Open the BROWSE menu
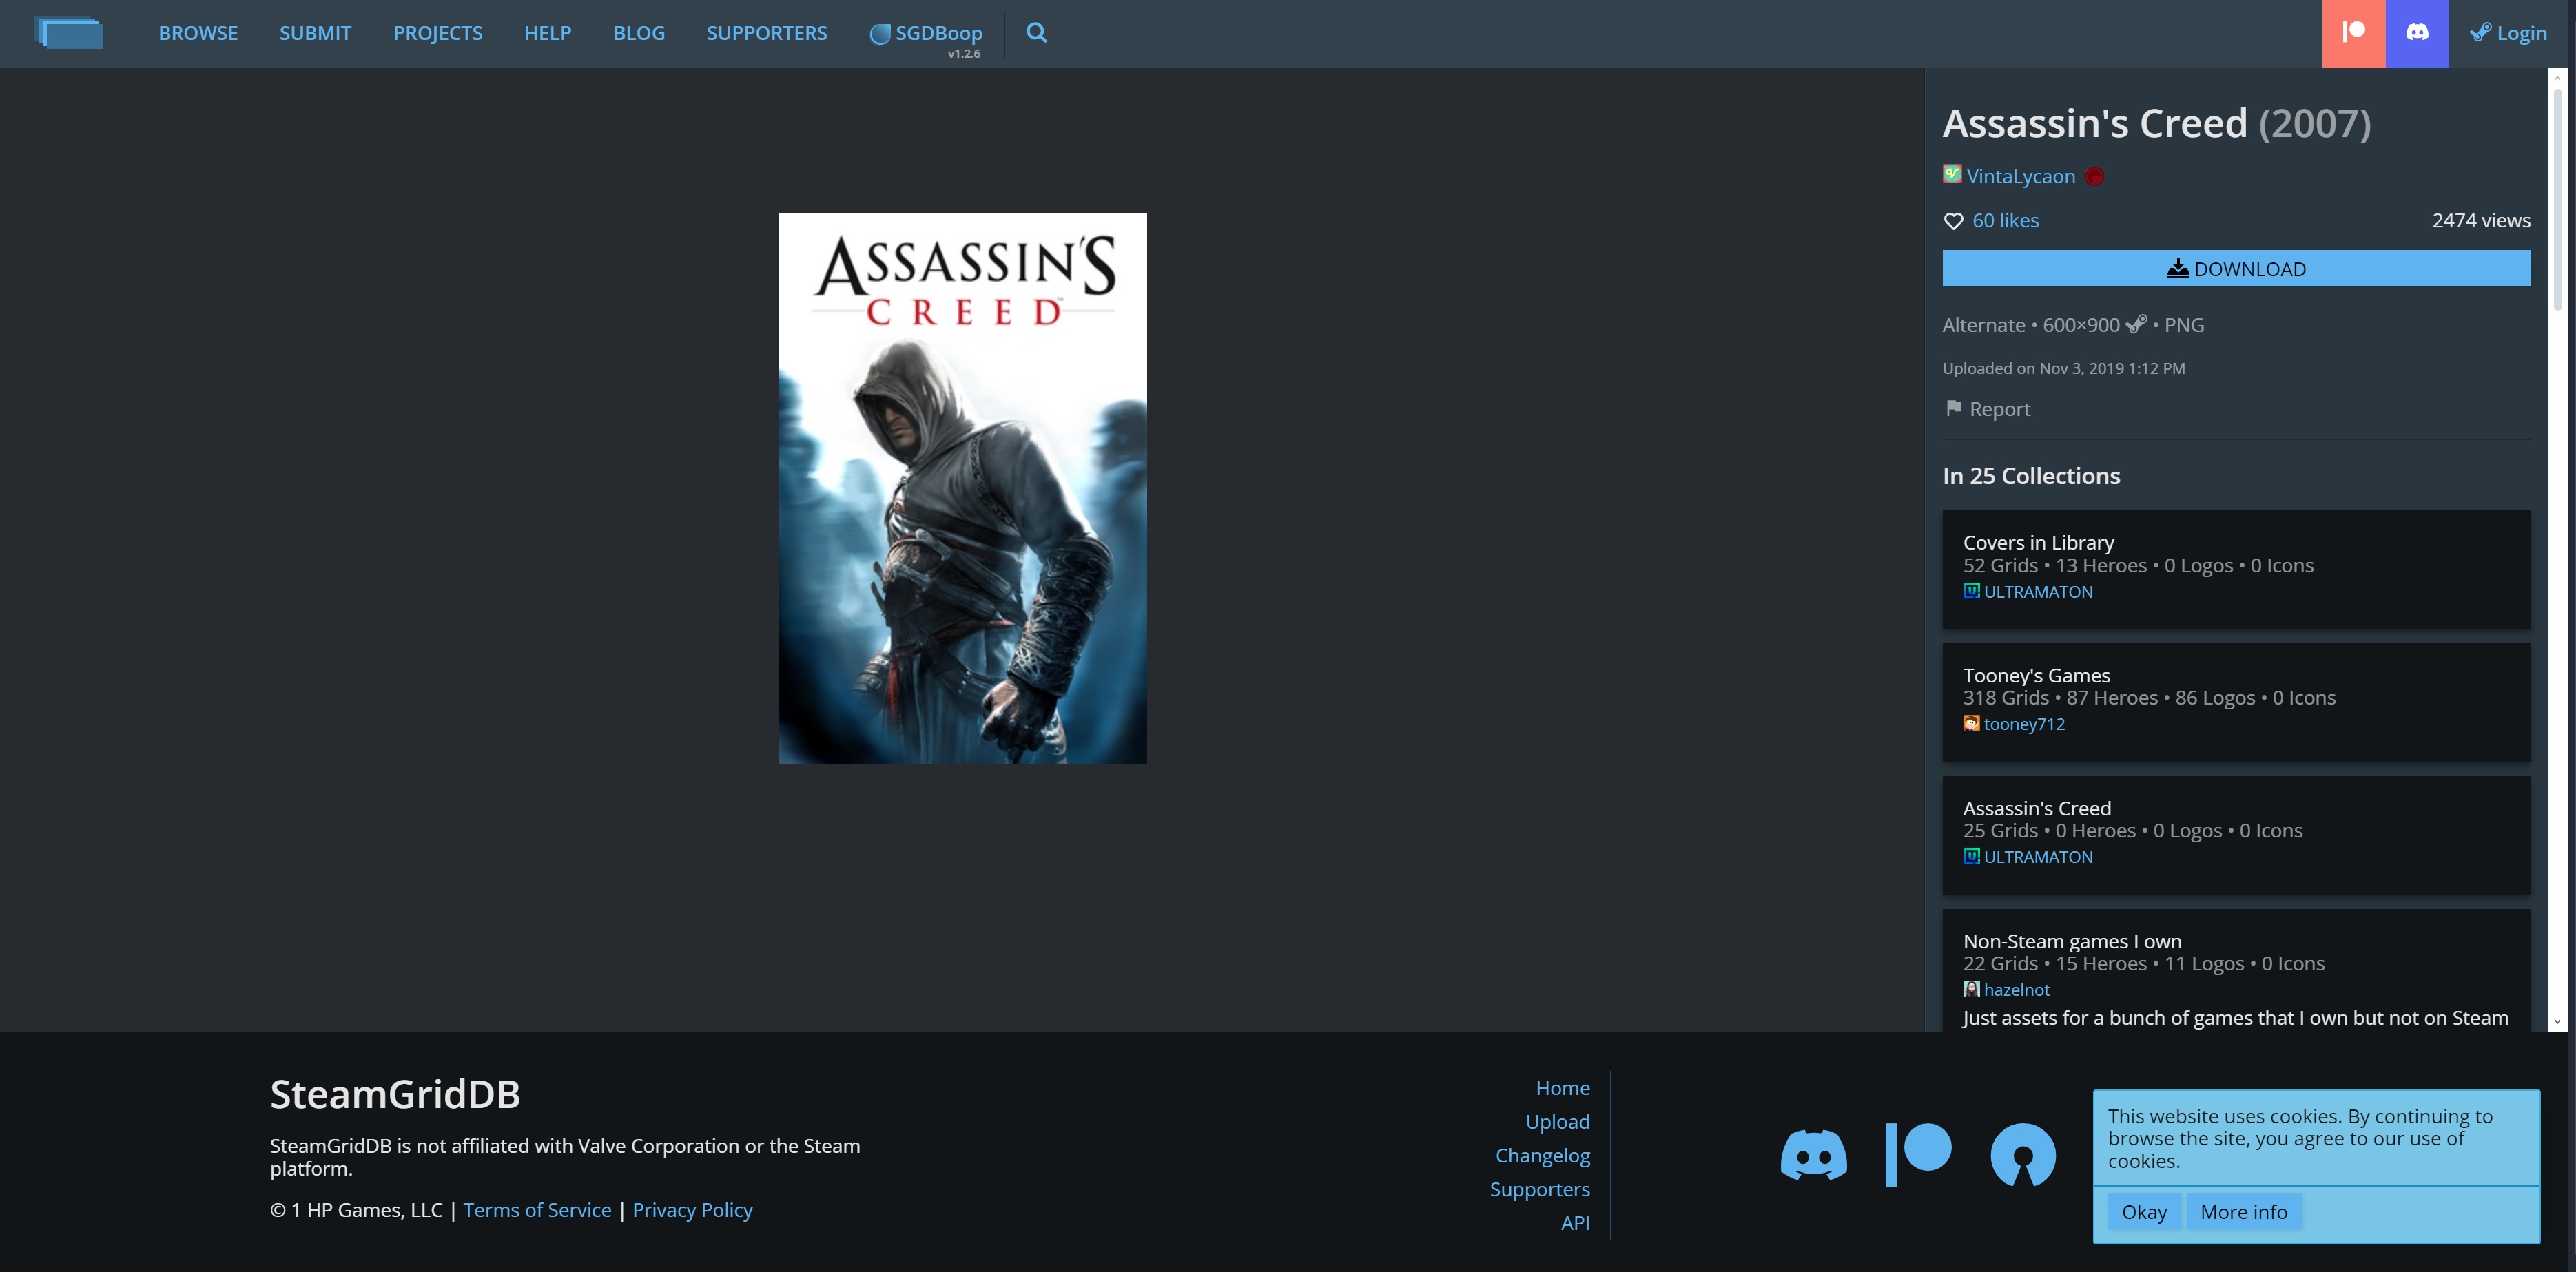 [198, 33]
